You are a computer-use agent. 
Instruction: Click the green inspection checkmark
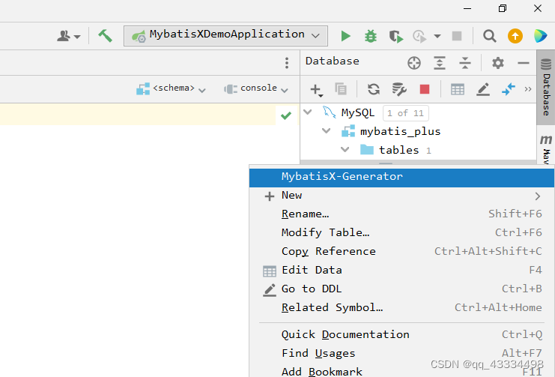[286, 115]
